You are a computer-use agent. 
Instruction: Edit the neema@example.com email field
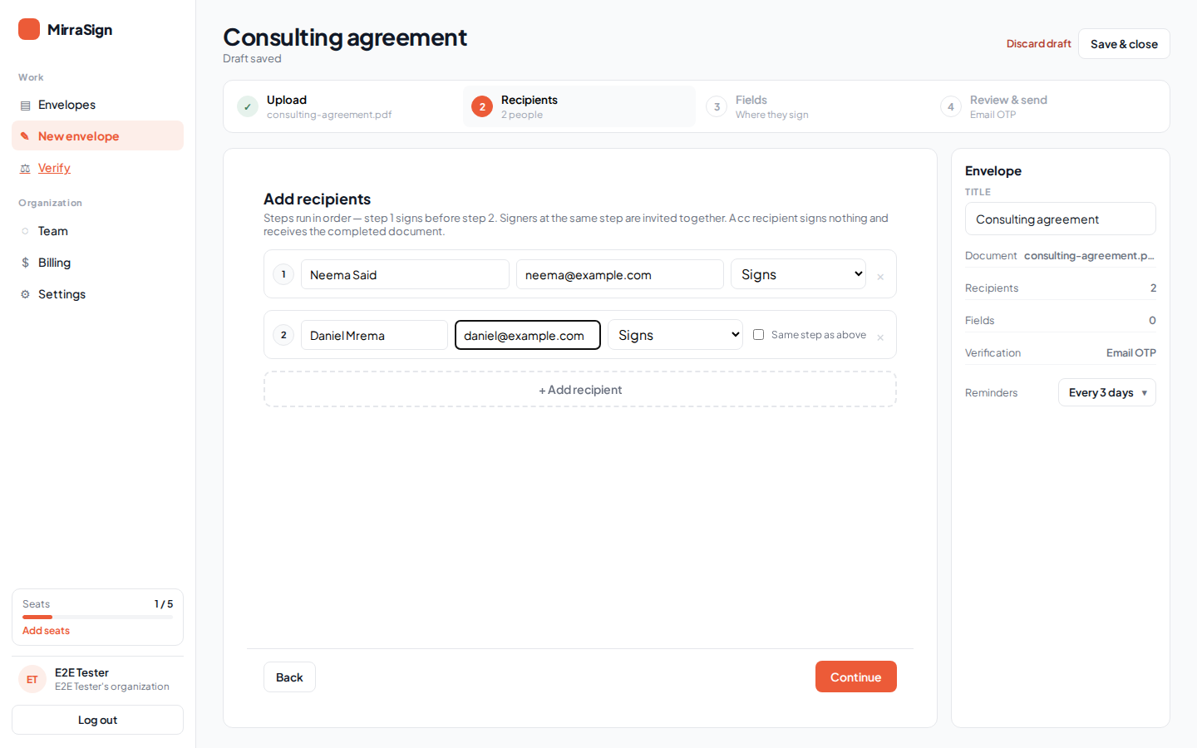[620, 274]
